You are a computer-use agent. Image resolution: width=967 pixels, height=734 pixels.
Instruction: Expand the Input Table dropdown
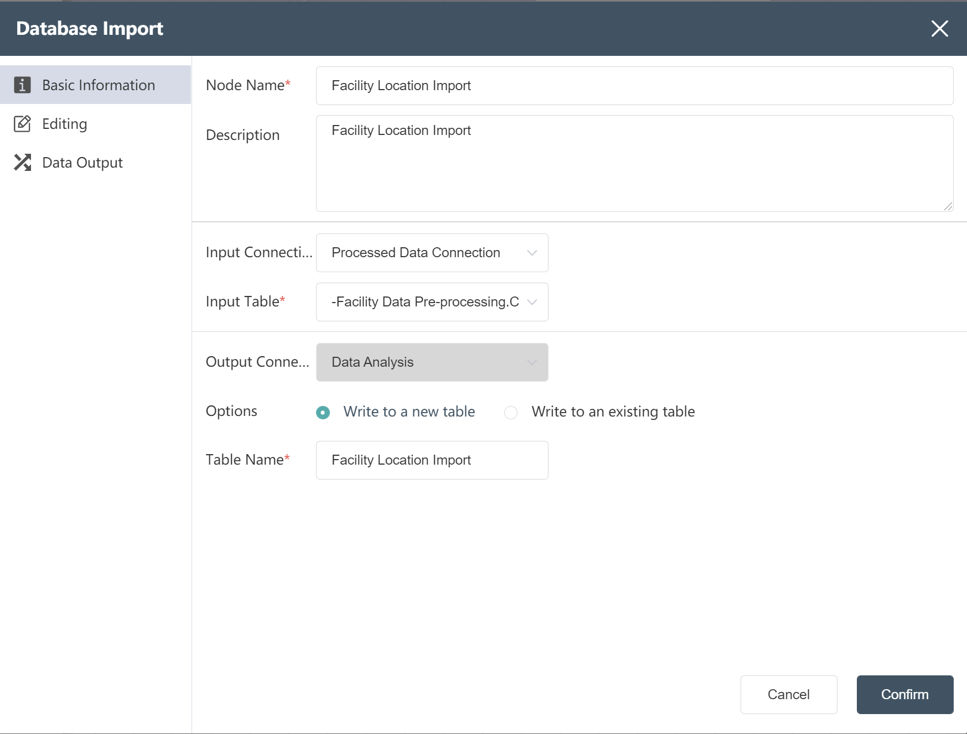(x=431, y=302)
